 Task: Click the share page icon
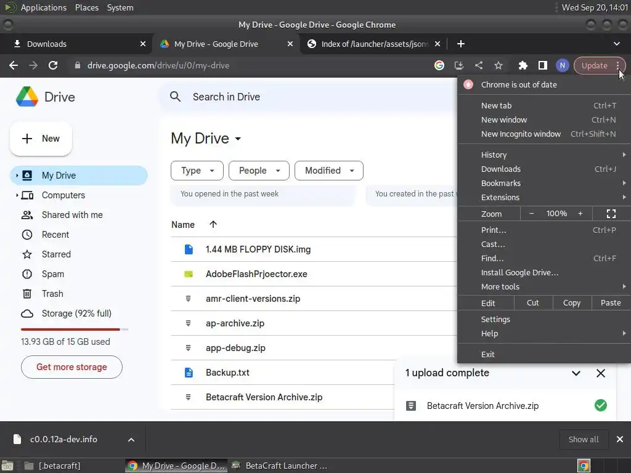point(478,65)
